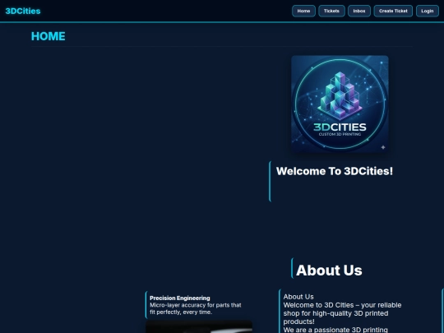This screenshot has width=444, height=333.
Task: Click the 3DCITIES Custom 3D Printing logo image
Action: [x=340, y=104]
